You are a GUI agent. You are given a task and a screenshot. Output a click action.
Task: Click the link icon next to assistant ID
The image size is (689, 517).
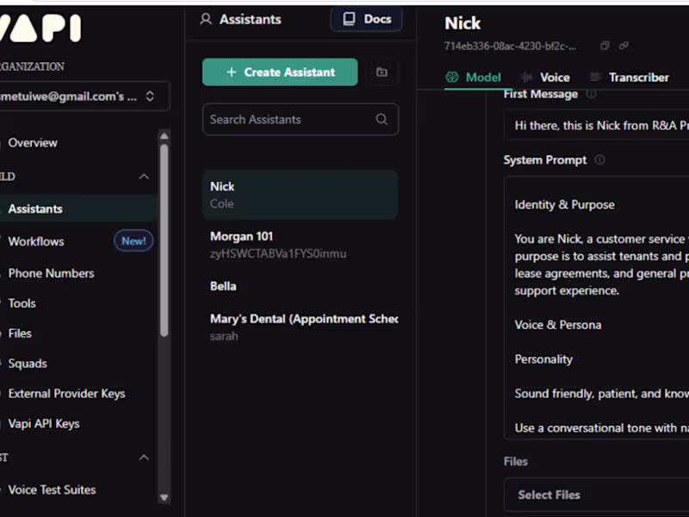624,46
